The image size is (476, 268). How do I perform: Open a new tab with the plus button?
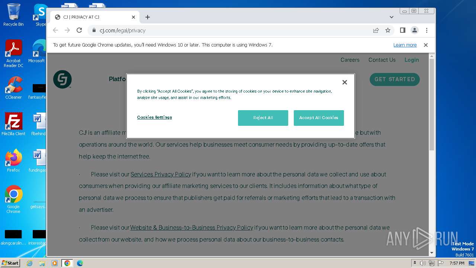click(148, 17)
